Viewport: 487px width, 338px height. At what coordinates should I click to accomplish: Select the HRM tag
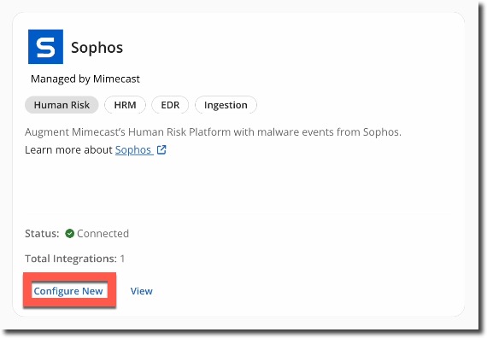pos(125,105)
